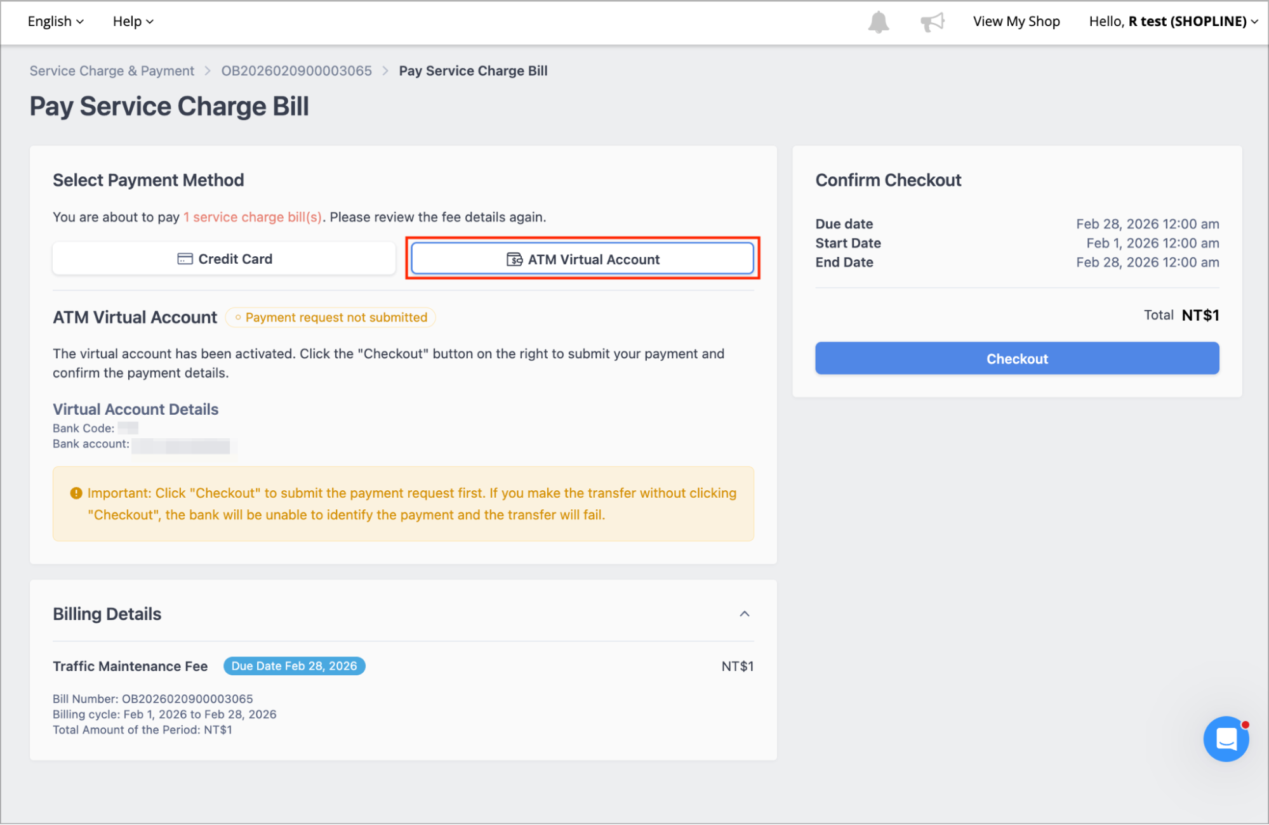Open bill OB2026020900003065 breadcrumb
1269x825 pixels.
coord(296,71)
